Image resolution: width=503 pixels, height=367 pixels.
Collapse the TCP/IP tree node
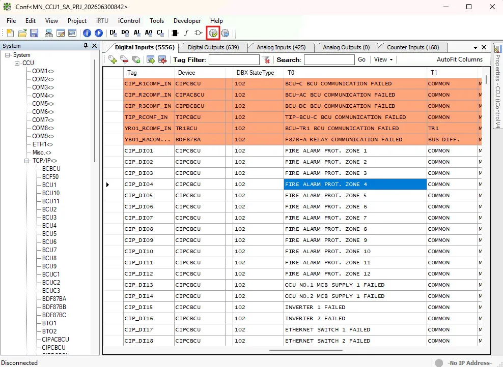pos(27,161)
